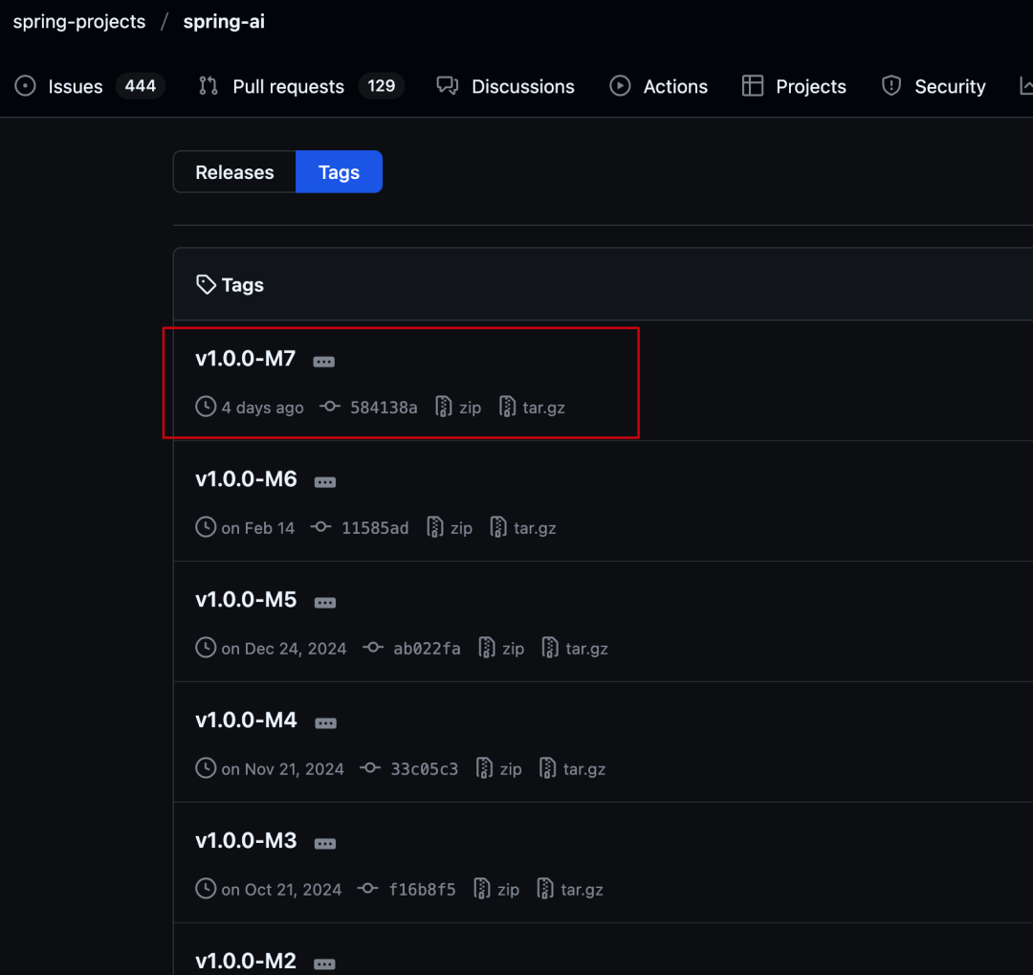Click the tar.gz file icon for v1.0.0-M4
Viewport: 1033px width, 975px height.
[x=547, y=768]
